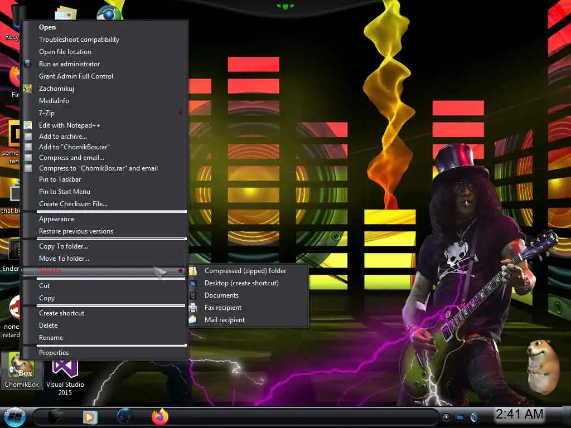Click the 2:41 AM clock

[519, 414]
